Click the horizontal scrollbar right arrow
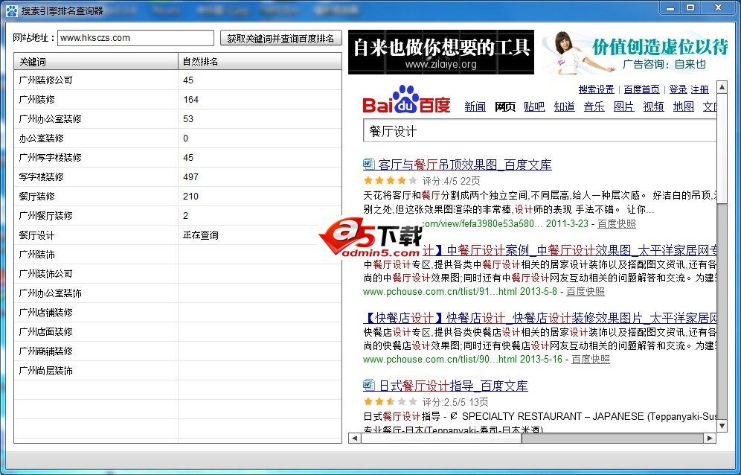741x475 pixels. (x=710, y=438)
